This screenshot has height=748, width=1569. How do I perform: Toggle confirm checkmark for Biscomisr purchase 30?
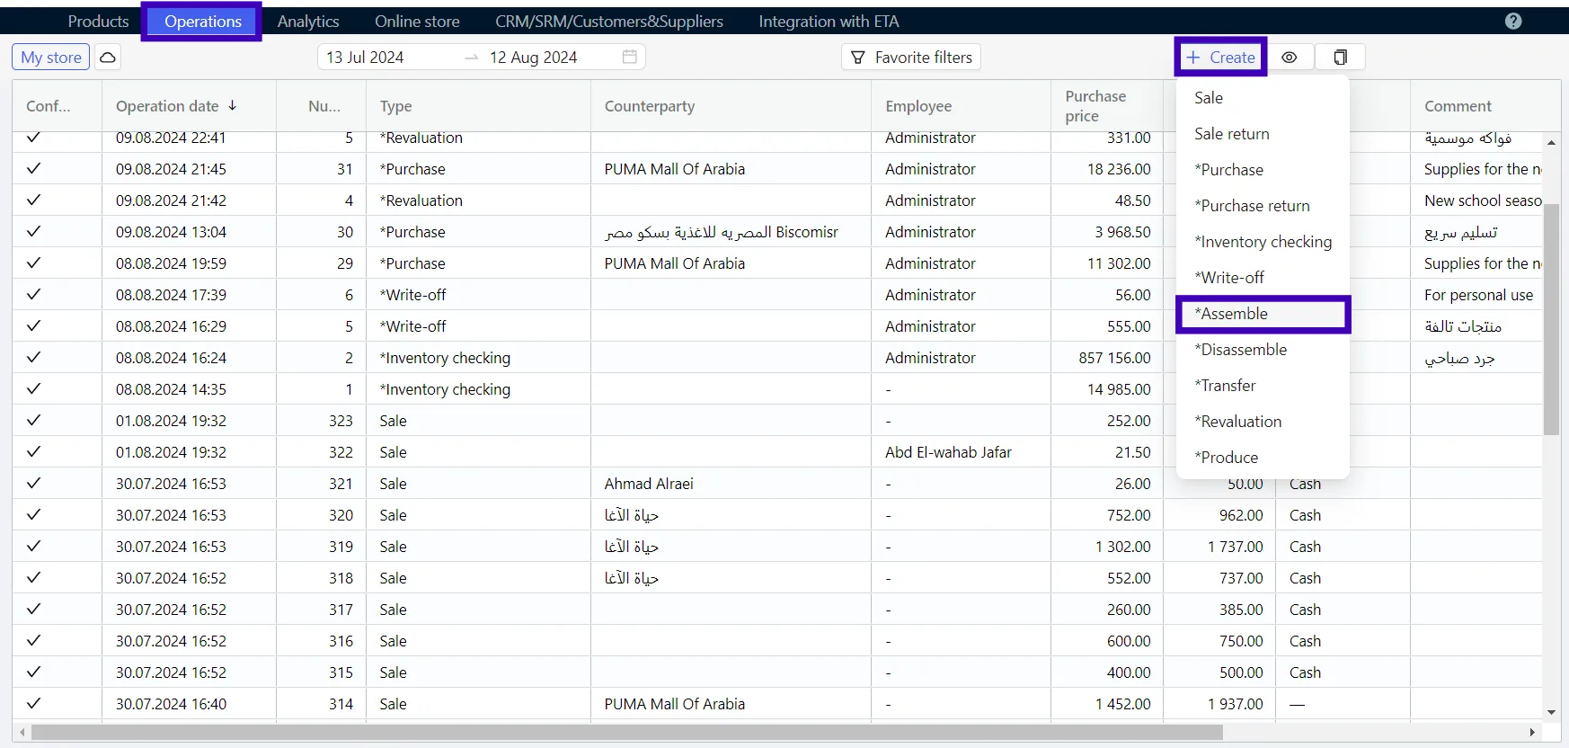[x=34, y=231]
